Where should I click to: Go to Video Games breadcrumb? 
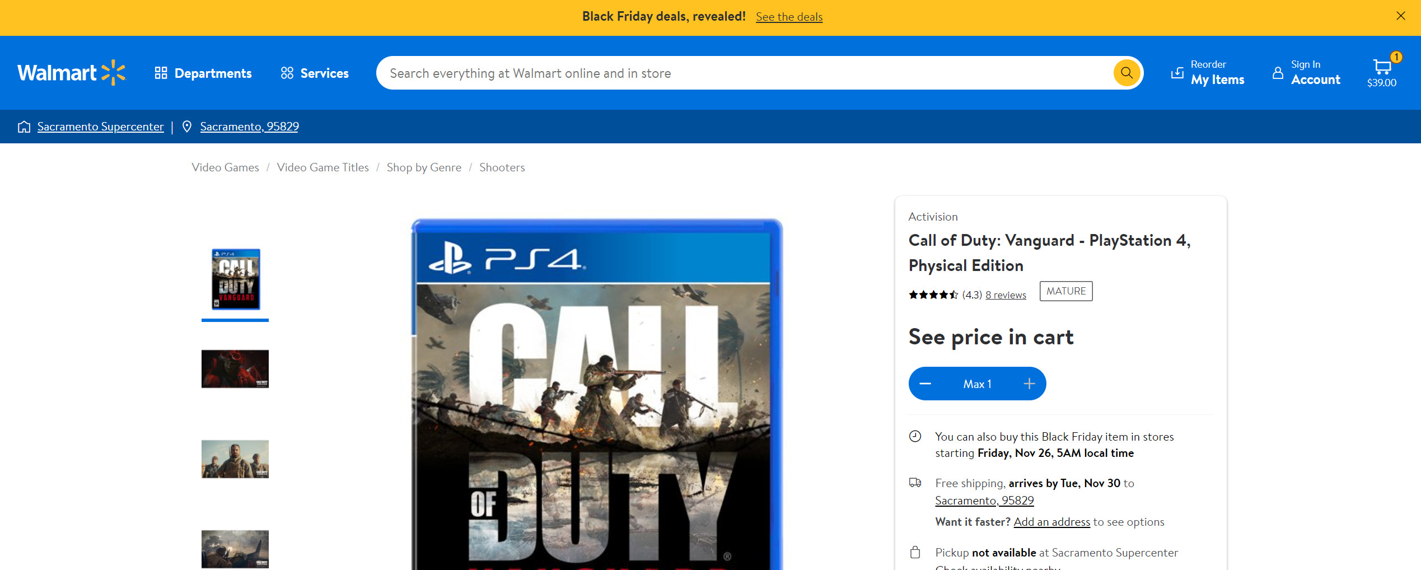point(225,167)
